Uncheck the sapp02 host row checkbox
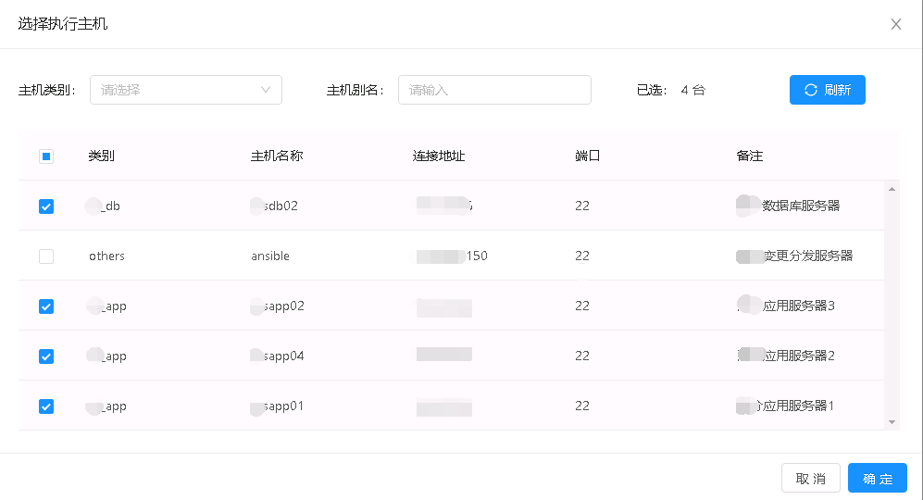Viewport: 923px width, 500px height. tap(46, 306)
